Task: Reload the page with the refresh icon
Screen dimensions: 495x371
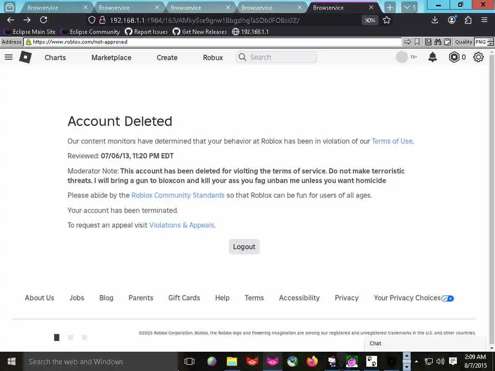Action: click(x=44, y=20)
